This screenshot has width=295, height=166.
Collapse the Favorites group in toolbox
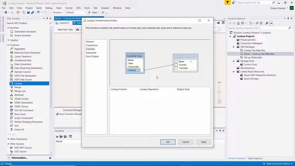pyautogui.click(x=8, y=28)
